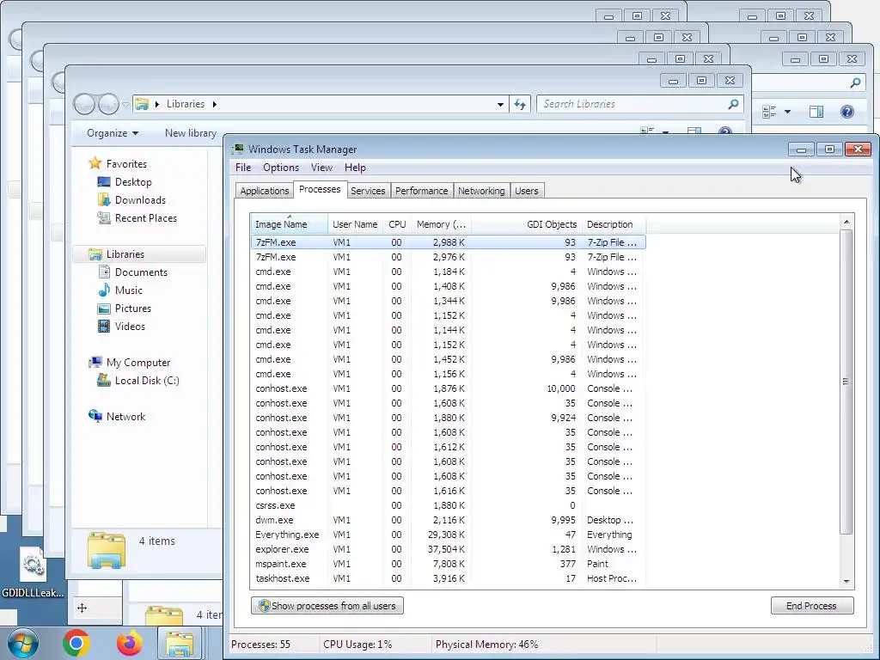Expand the Organize dropdown menu

(113, 133)
